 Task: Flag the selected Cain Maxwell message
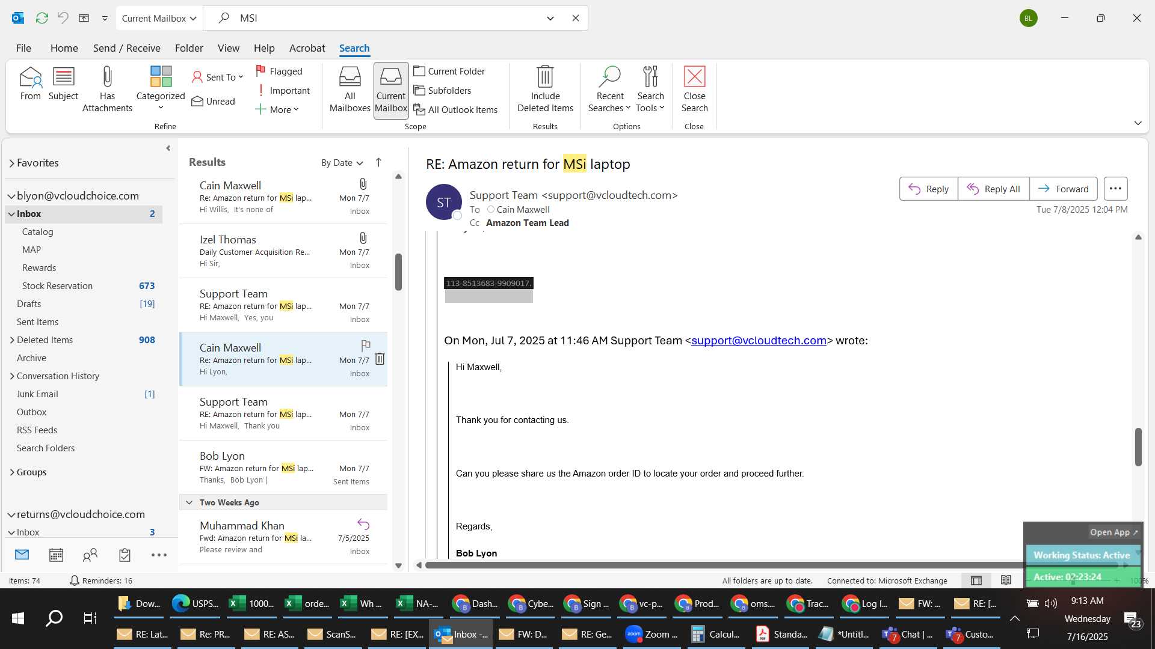click(365, 346)
